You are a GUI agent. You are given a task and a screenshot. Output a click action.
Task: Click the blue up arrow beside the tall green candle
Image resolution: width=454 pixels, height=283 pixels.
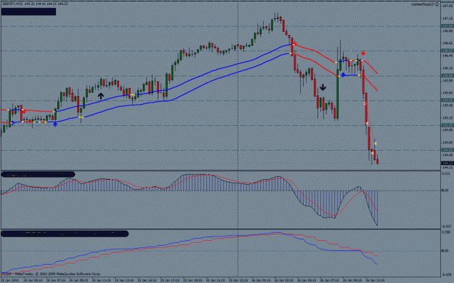[x=343, y=75]
